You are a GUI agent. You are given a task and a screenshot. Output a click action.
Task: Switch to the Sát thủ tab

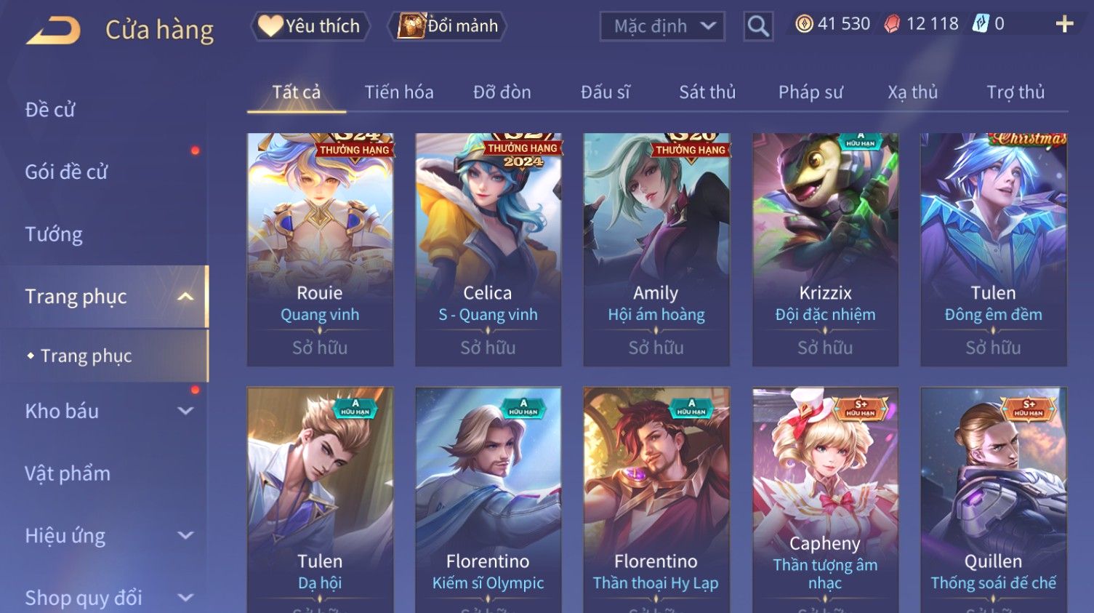pyautogui.click(x=707, y=92)
